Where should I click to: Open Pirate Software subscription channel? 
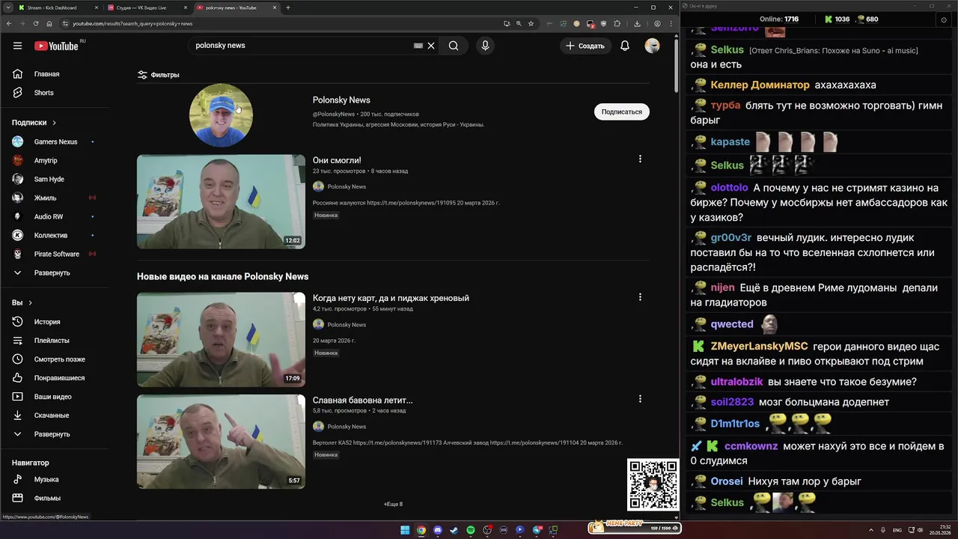click(57, 254)
